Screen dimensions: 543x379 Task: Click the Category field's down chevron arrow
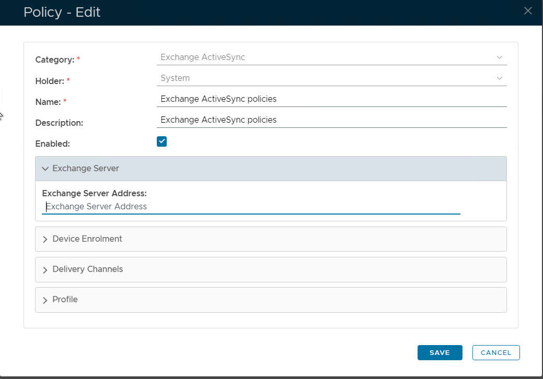[499, 57]
